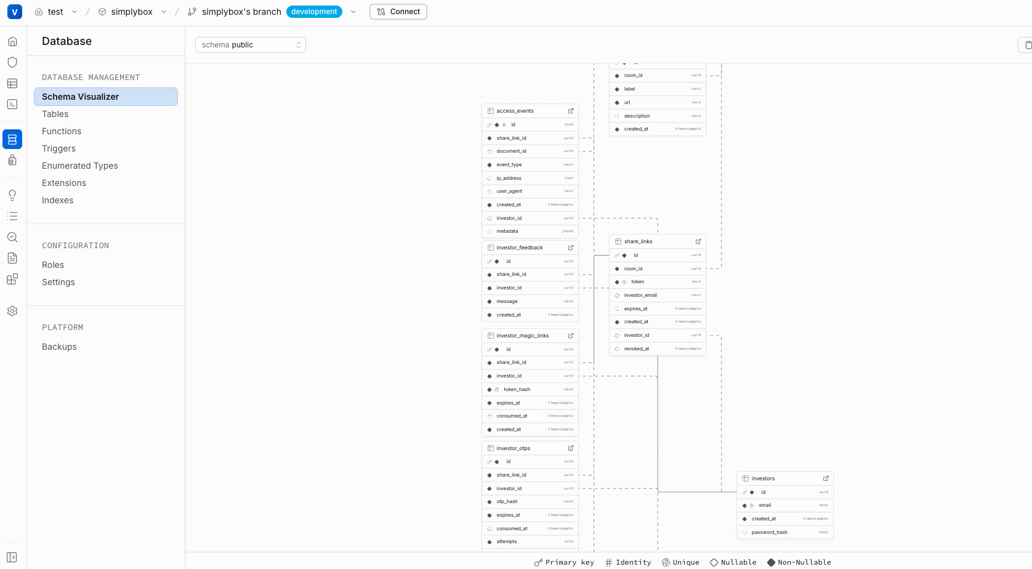Open the Triggers menu item

point(59,148)
